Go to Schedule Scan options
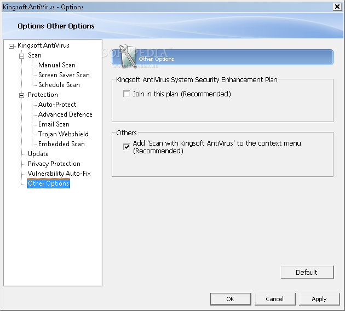The height and width of the screenshot is (311, 345). pyautogui.click(x=59, y=85)
